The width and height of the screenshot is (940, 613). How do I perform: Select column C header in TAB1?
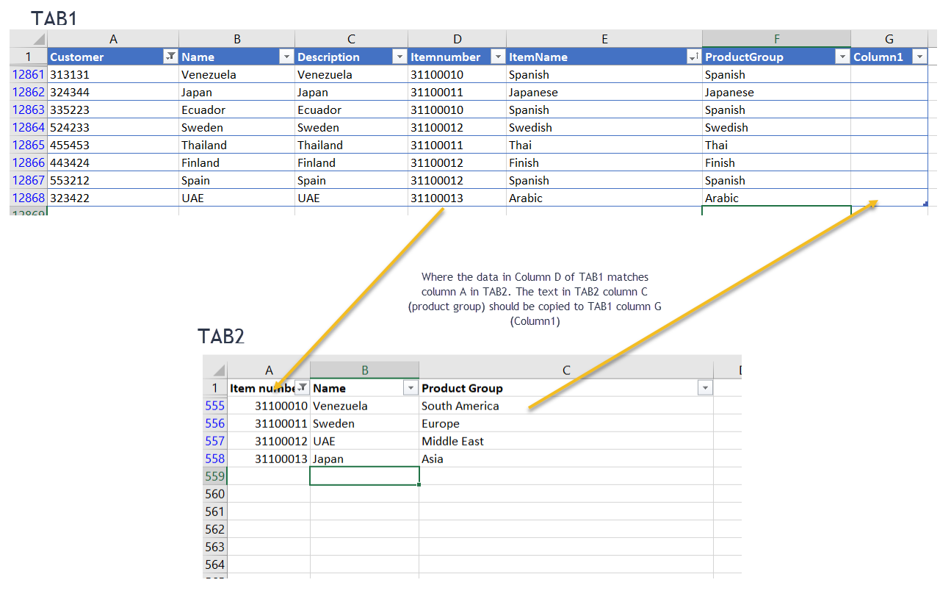point(351,39)
